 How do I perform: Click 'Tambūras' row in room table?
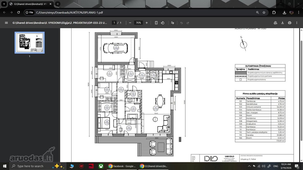(260, 101)
